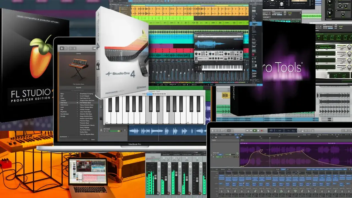352x198 pixels.
Task: Select the FM Wobble Bass patch
Action: (85, 103)
